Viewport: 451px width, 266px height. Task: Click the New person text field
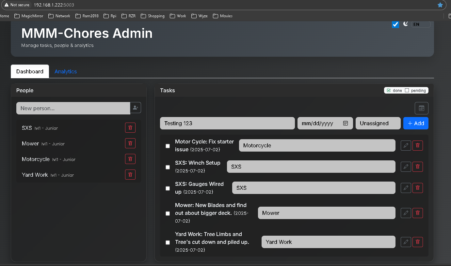click(x=73, y=108)
